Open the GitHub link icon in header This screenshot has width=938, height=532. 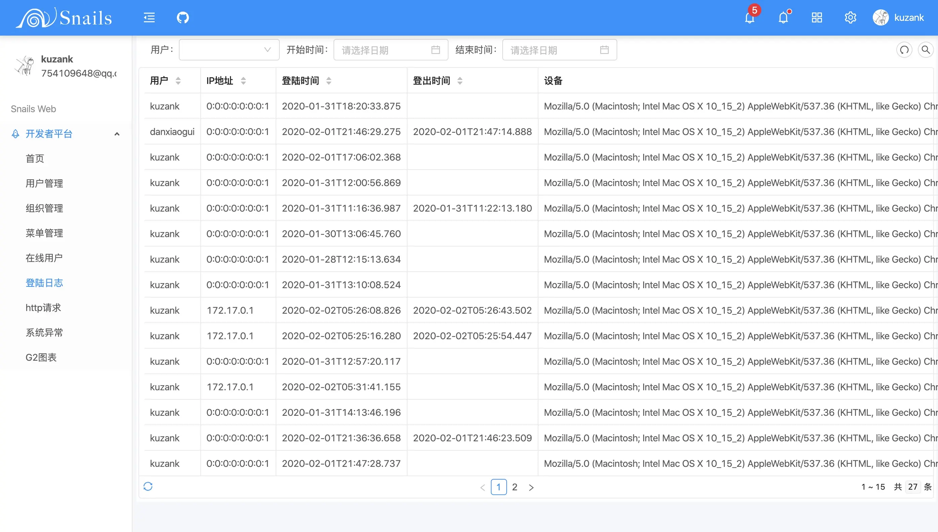point(183,17)
